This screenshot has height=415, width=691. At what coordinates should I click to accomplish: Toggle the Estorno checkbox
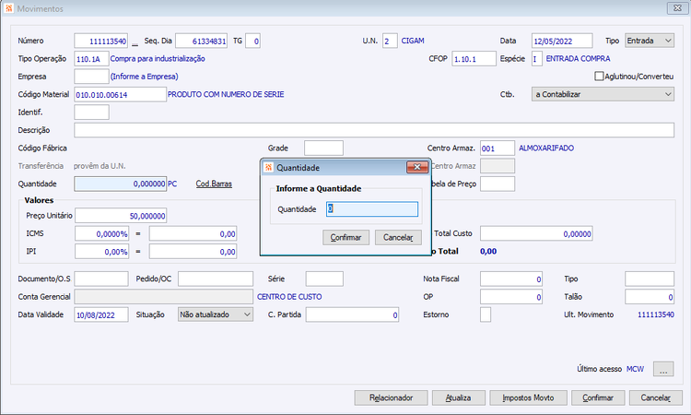(486, 314)
